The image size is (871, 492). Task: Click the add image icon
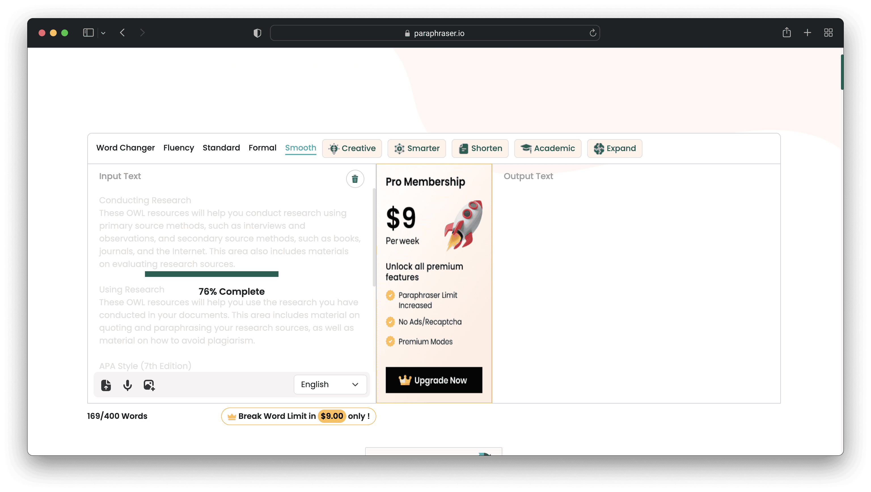click(x=149, y=385)
